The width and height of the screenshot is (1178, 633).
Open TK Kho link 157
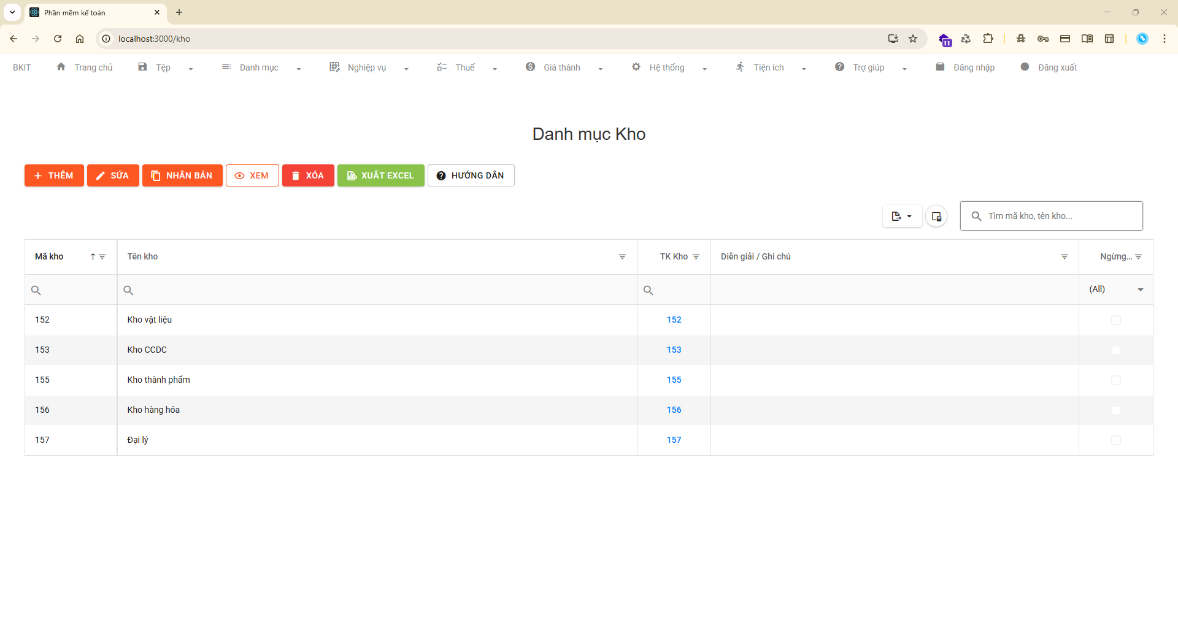pyautogui.click(x=674, y=440)
